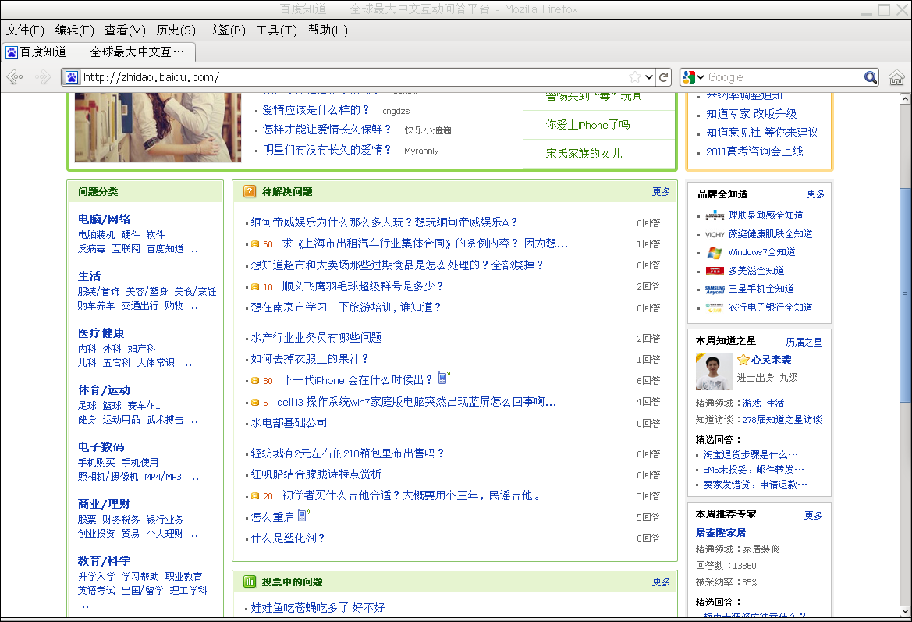This screenshot has height=622, width=912.
Task: Open the 历史(S) menu
Action: coord(176,30)
